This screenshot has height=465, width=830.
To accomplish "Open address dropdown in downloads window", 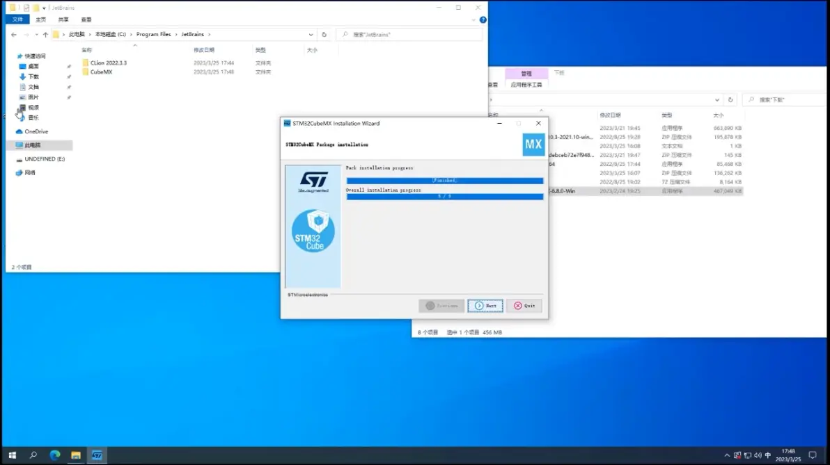I will (x=717, y=100).
